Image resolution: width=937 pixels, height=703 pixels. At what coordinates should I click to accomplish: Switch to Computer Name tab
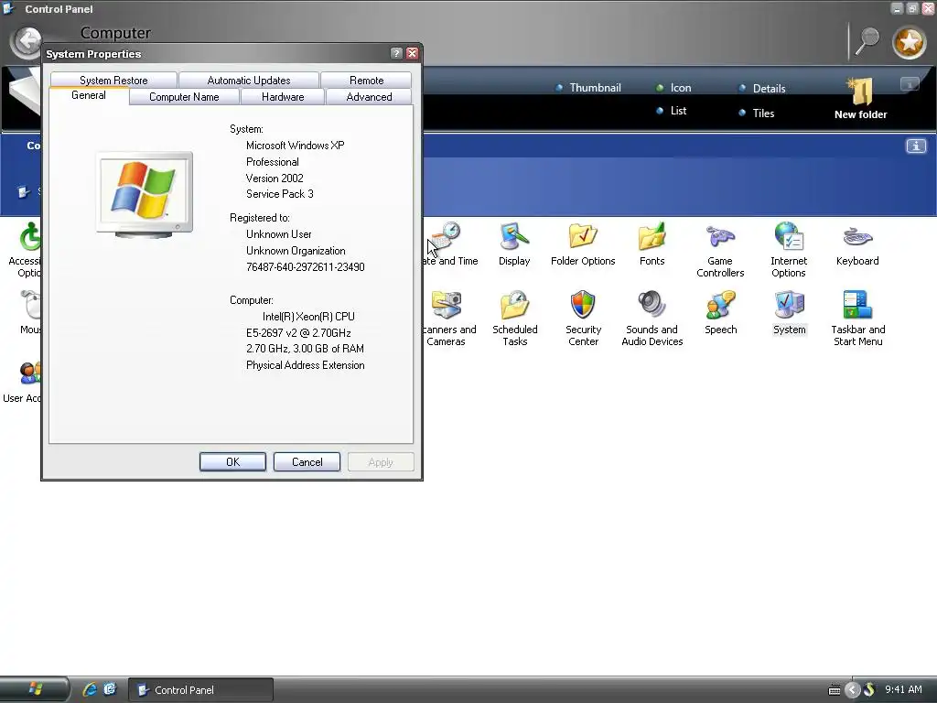(x=184, y=97)
